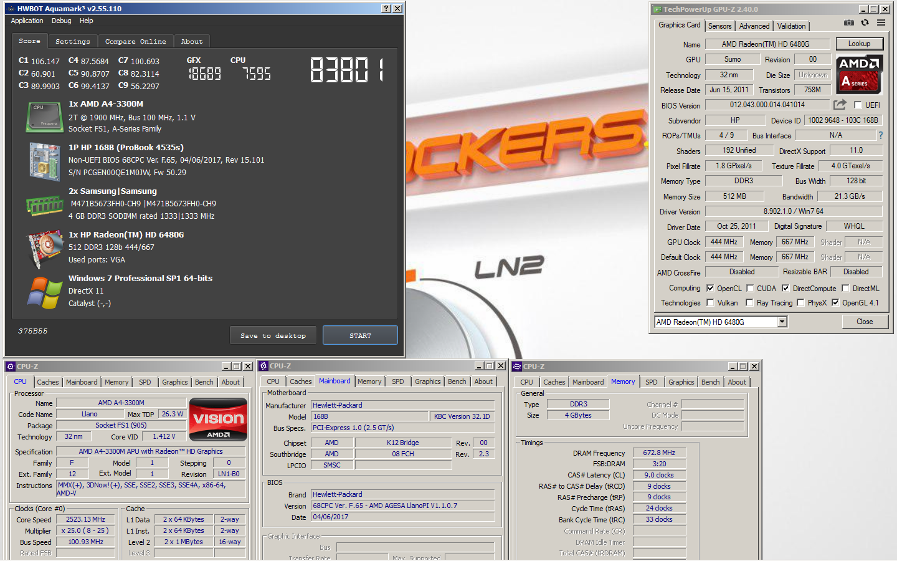Open Caches tab in the first CPU-Z window
This screenshot has height=561, width=897.
coord(47,382)
